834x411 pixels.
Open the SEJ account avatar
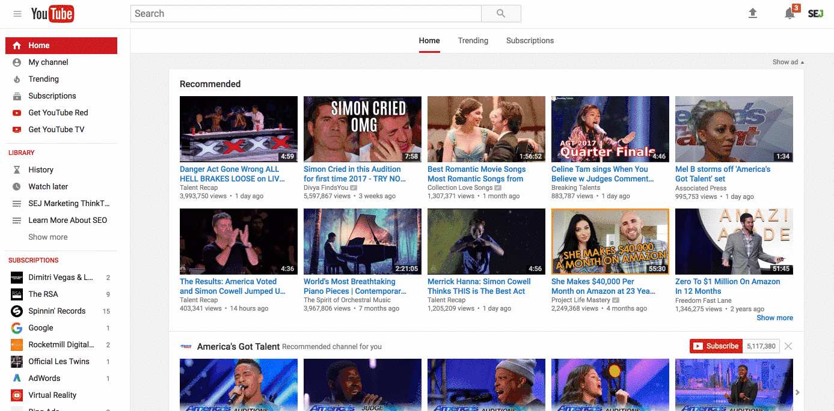815,13
